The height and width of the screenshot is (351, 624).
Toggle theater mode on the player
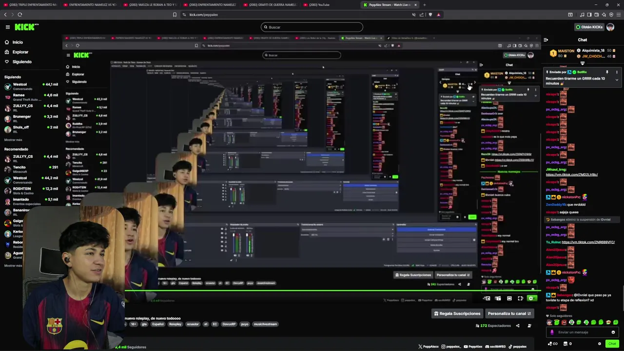(x=509, y=298)
